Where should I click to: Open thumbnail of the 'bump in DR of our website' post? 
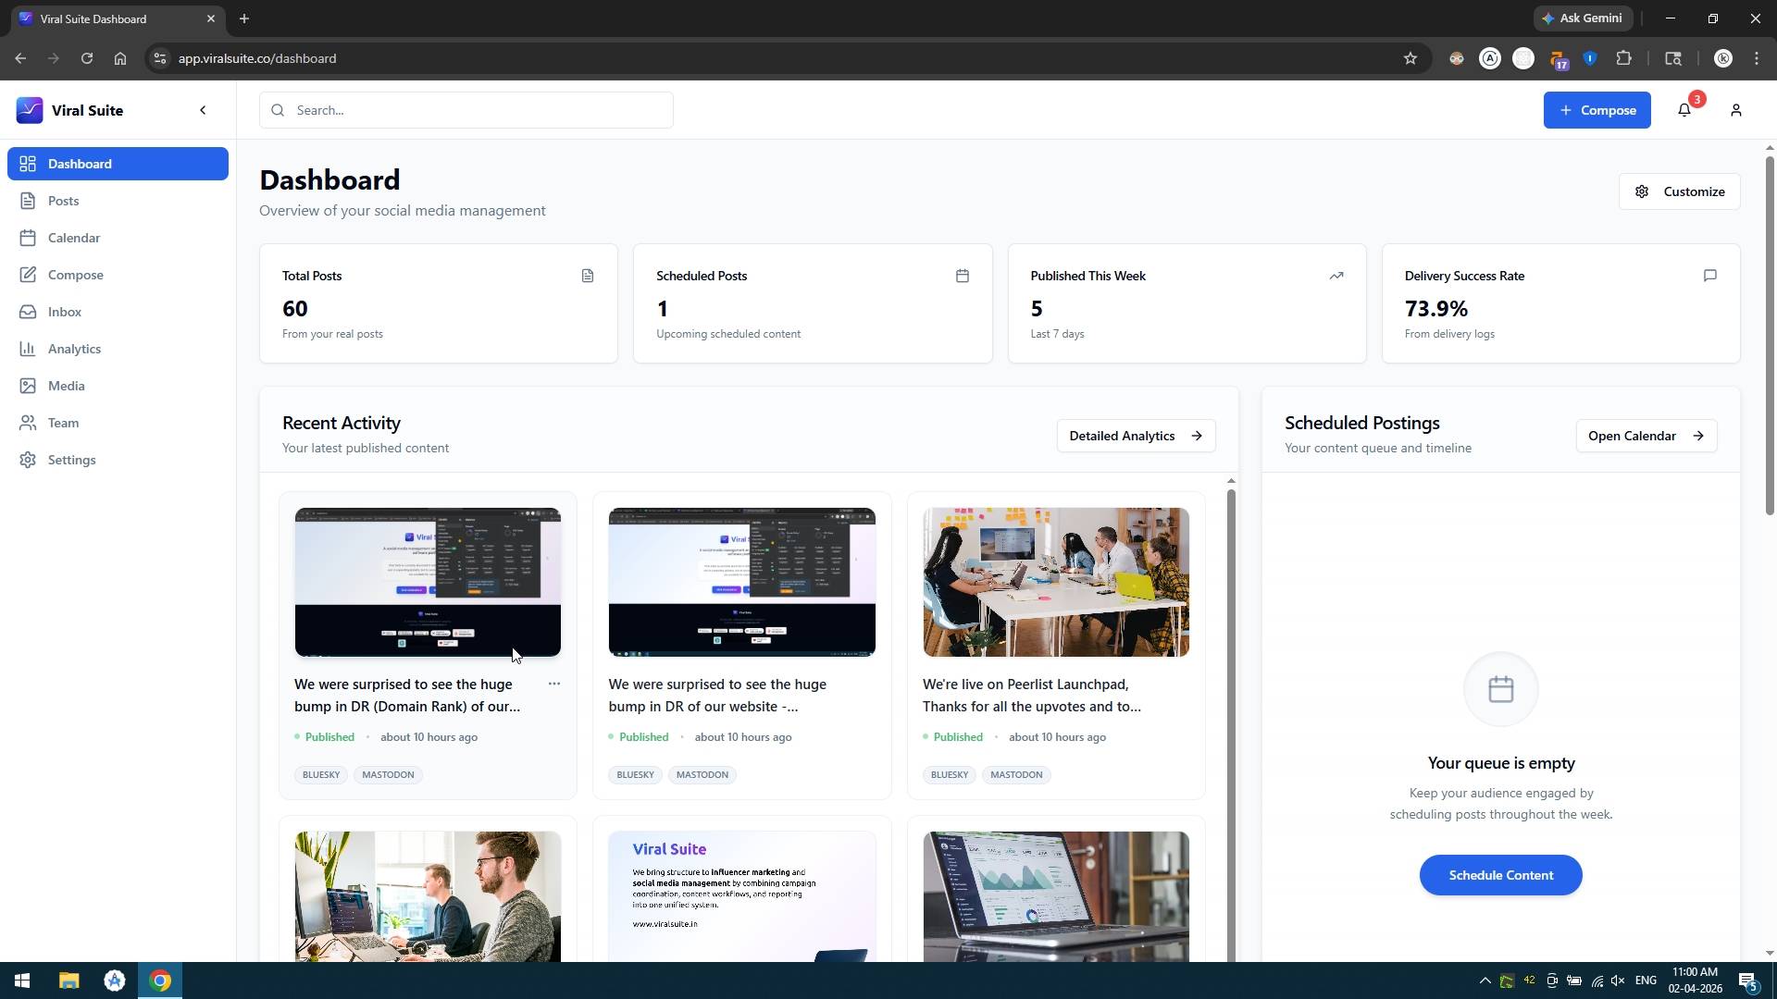742,582
